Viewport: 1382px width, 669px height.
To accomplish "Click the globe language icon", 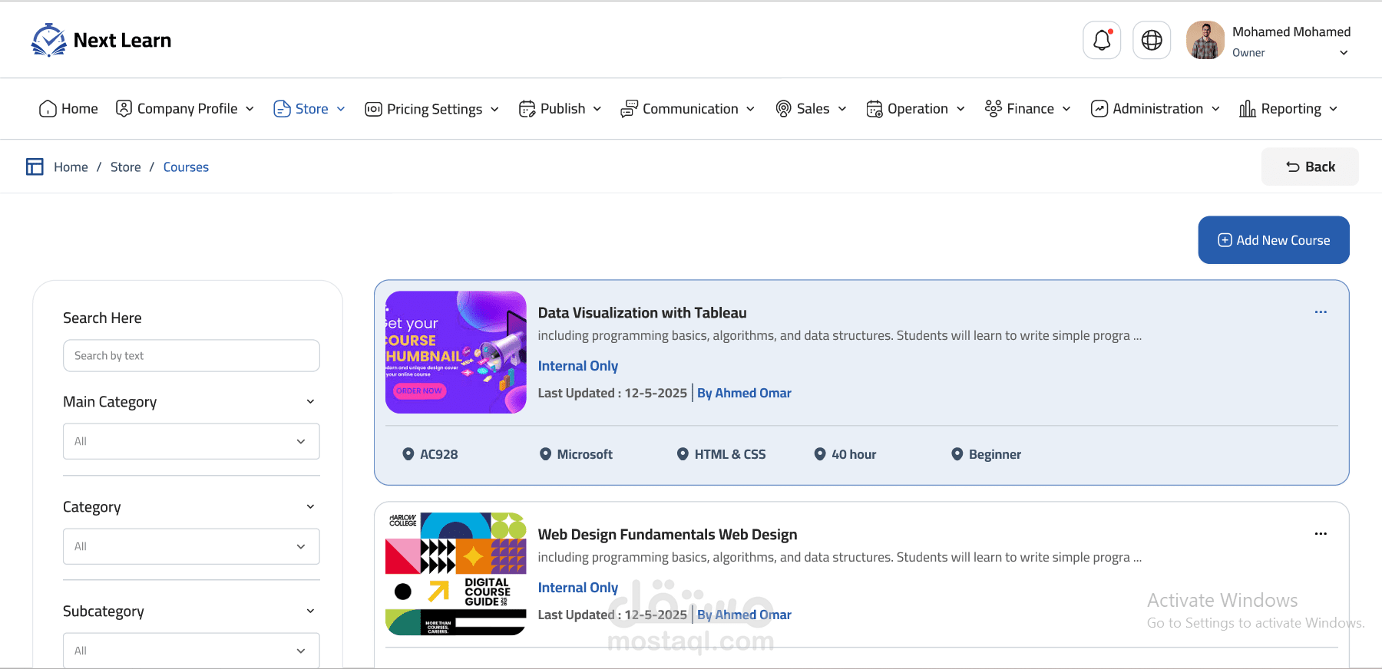I will pyautogui.click(x=1152, y=40).
